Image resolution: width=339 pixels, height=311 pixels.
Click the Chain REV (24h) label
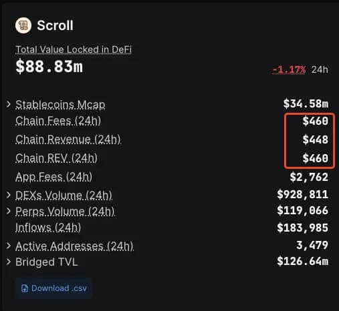[x=56, y=158]
